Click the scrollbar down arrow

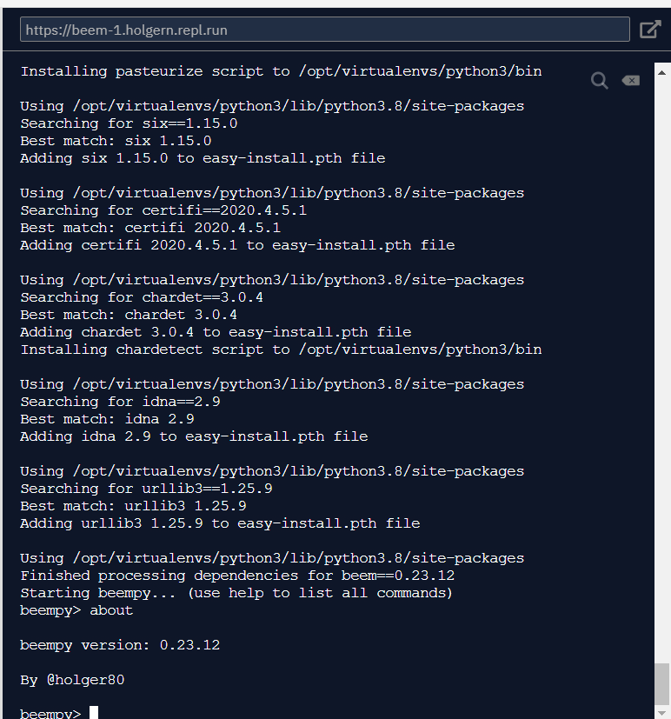click(x=661, y=713)
